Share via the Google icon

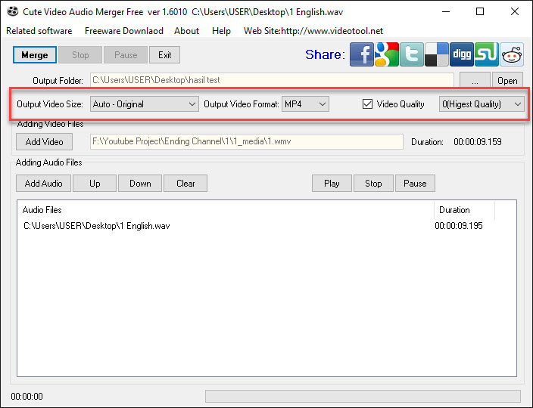386,54
